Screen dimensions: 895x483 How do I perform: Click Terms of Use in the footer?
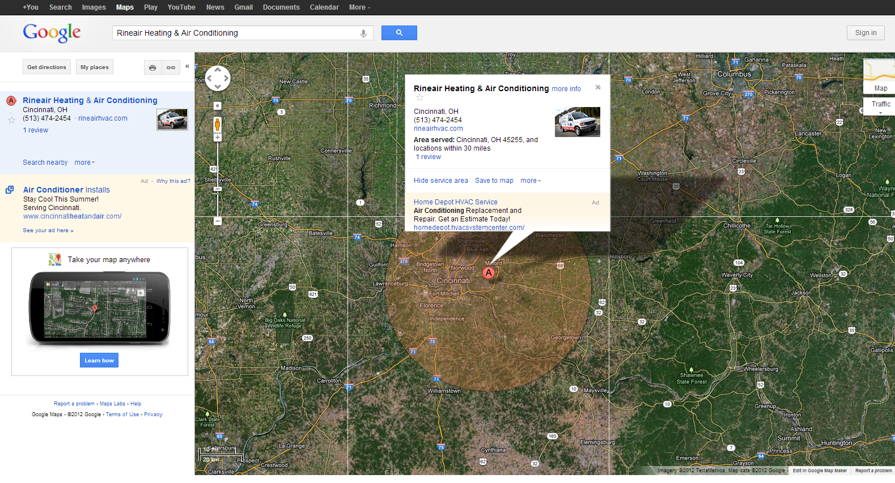122,414
